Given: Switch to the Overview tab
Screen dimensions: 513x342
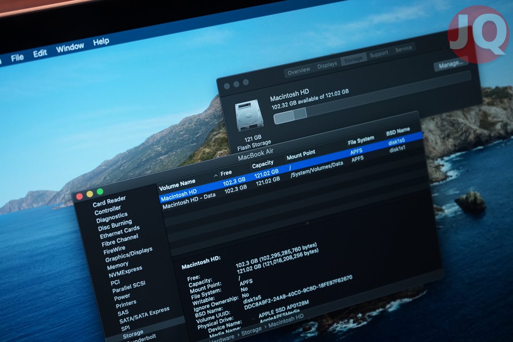Looking at the screenshot, I should (x=299, y=72).
